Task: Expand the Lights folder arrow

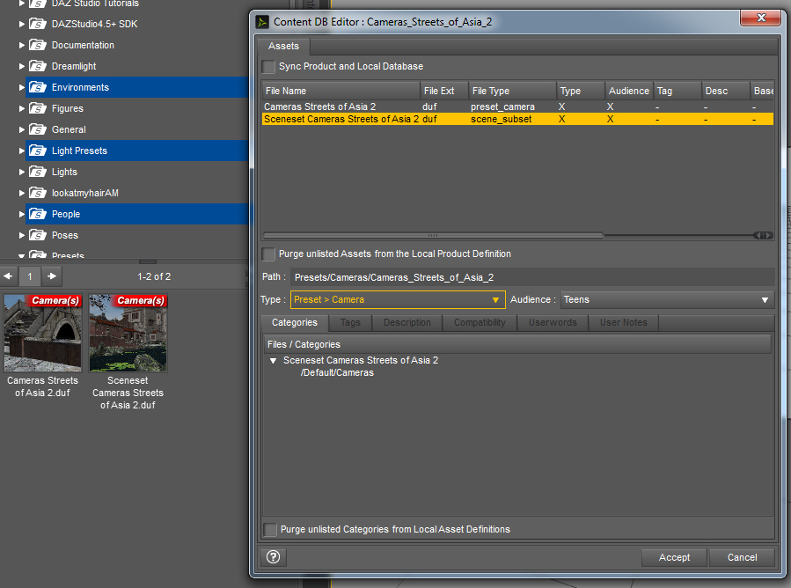Action: (22, 173)
